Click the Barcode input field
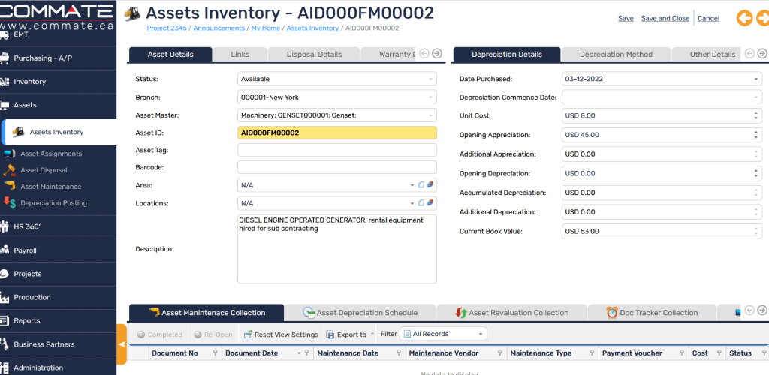The image size is (769, 375). [x=337, y=167]
